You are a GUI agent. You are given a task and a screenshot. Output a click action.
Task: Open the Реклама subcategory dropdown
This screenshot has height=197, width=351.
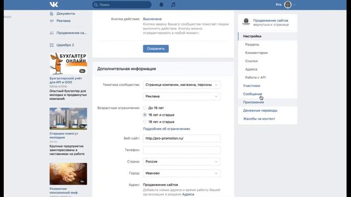(182, 96)
